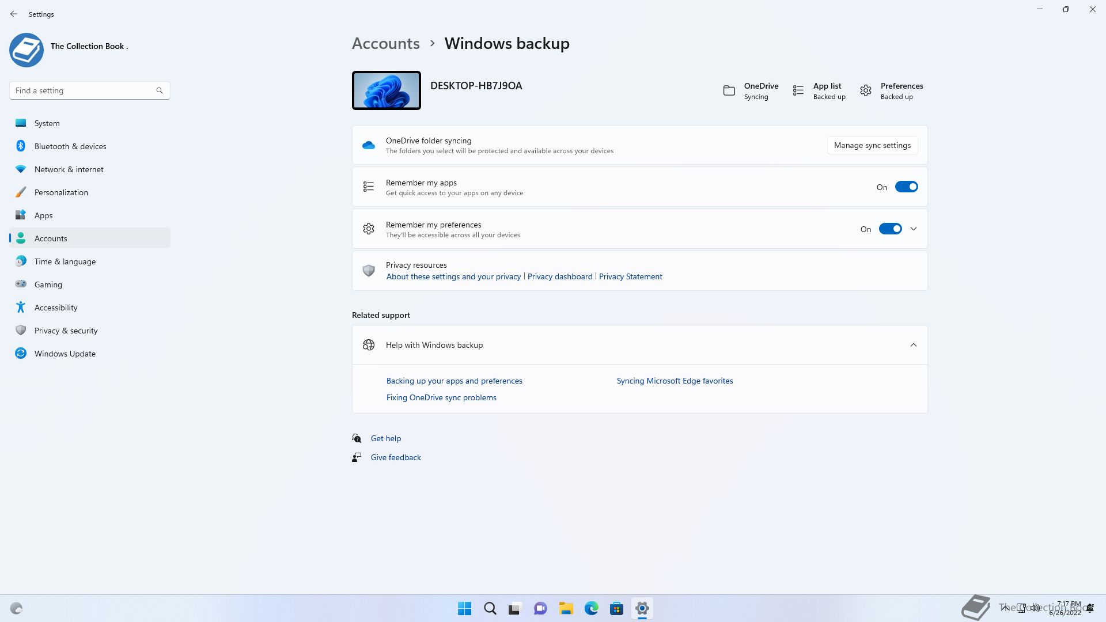Click the OneDrive folder status icon in header
This screenshot has height=622, width=1106.
(x=729, y=90)
